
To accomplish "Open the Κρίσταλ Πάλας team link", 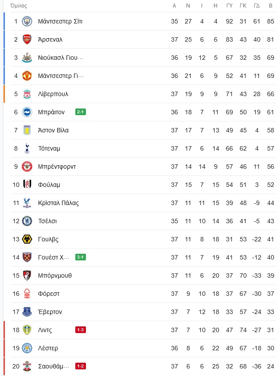I will click(x=58, y=203).
